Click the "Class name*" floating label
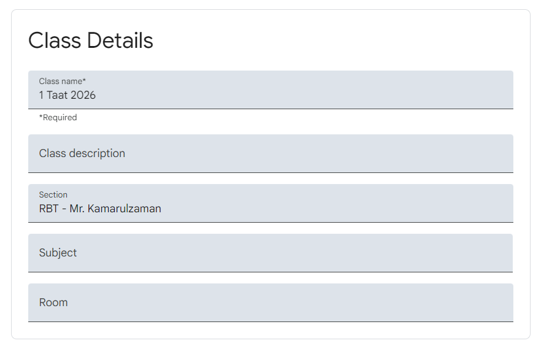 (63, 81)
